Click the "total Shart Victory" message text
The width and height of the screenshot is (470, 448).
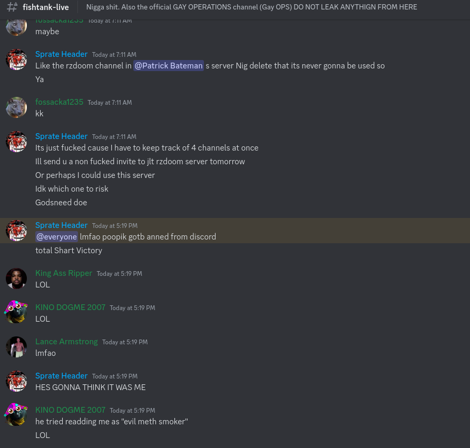(68, 251)
